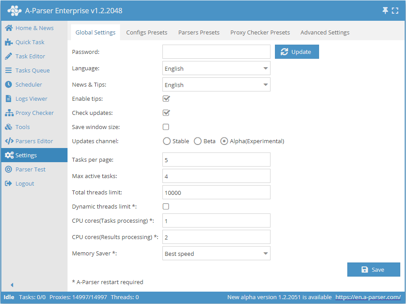The image size is (406, 304).
Task: Select the Stable updates channel
Action: 167,141
